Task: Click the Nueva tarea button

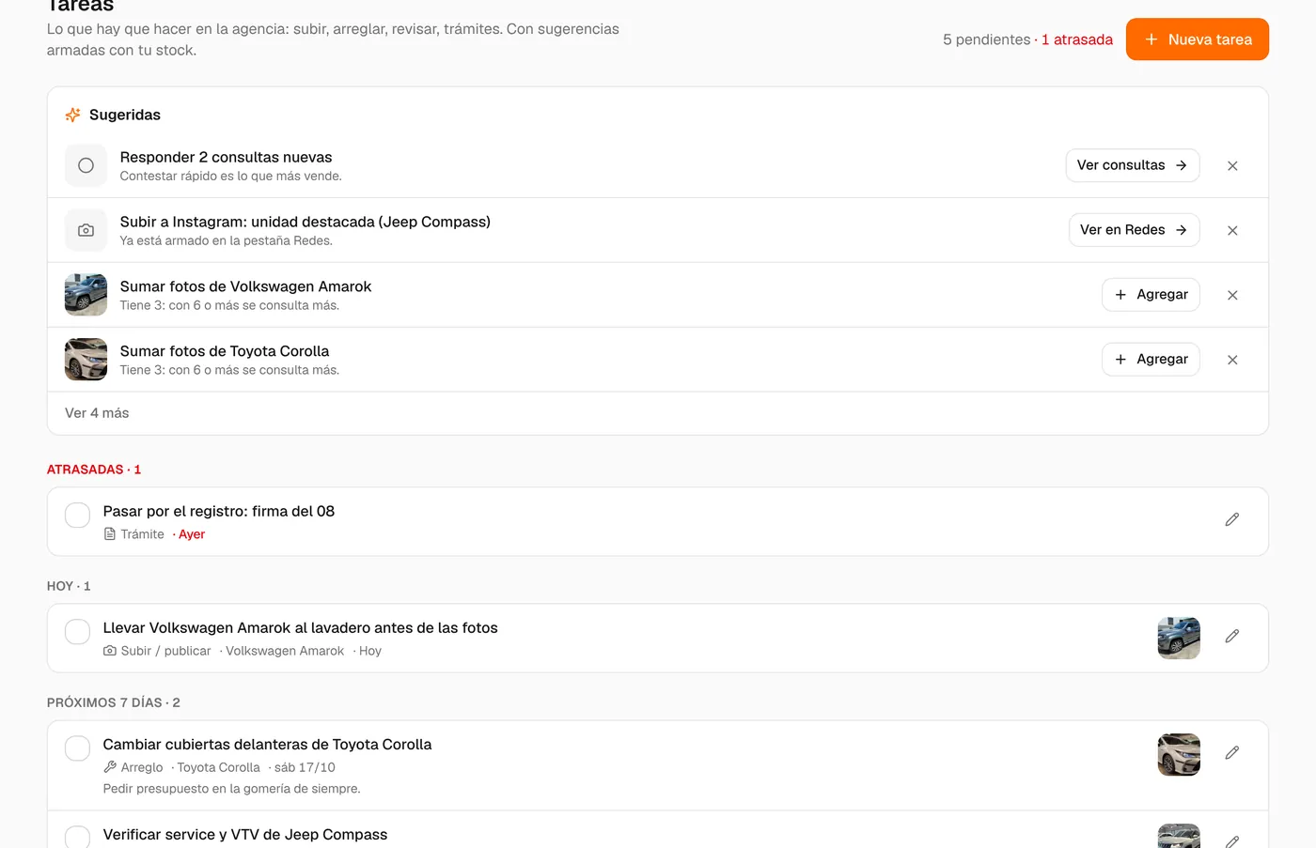Action: (x=1197, y=39)
